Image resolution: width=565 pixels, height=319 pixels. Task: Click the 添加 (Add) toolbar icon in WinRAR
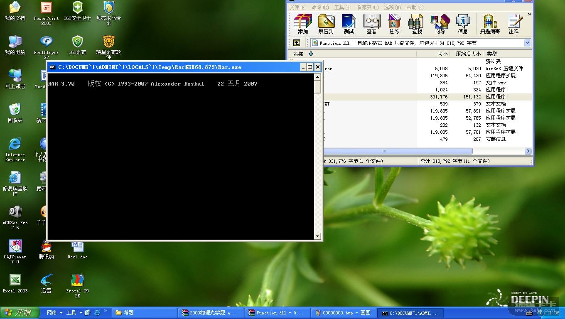point(303,24)
